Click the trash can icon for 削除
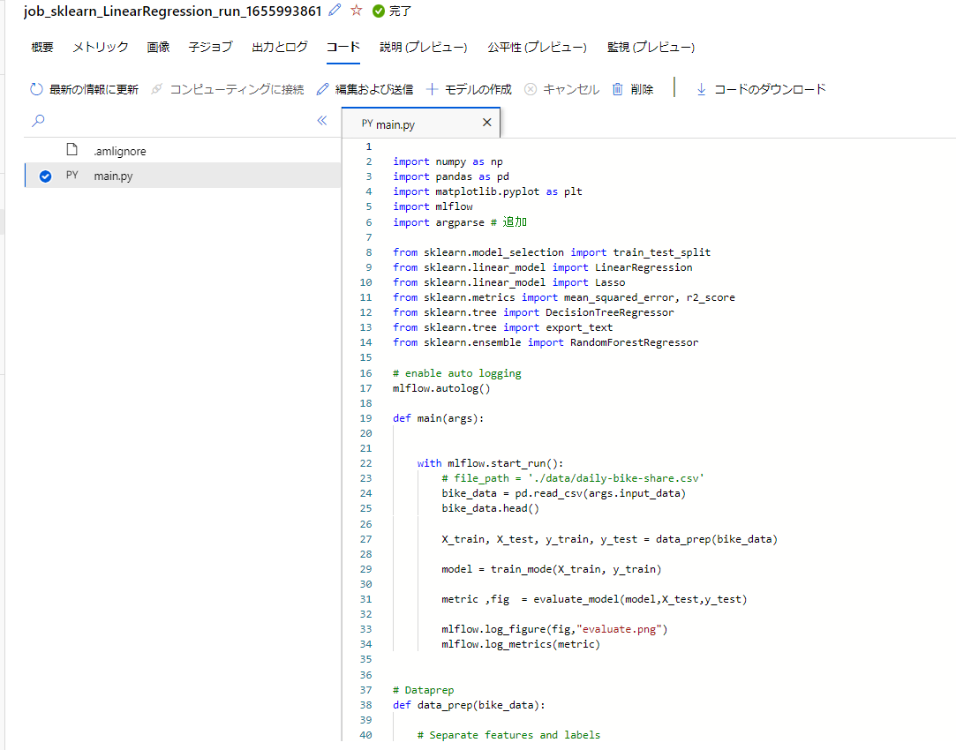The height and width of the screenshot is (750, 956). 618,89
